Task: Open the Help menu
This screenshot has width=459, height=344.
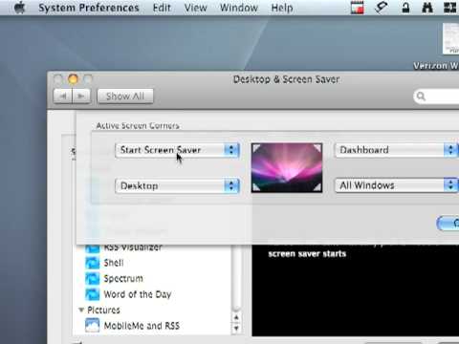Action: (x=282, y=8)
